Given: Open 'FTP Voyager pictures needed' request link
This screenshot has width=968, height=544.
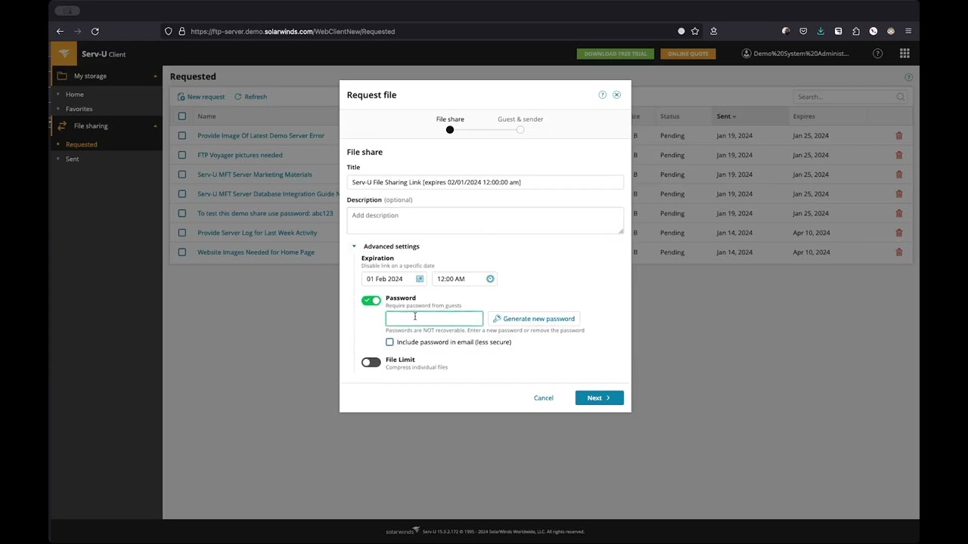Looking at the screenshot, I should (240, 155).
